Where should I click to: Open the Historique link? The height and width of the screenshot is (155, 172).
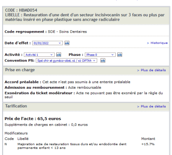coord(157,43)
